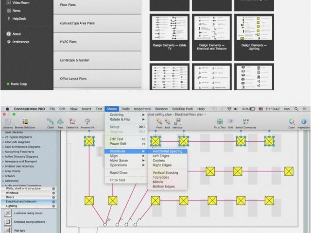
Task: Click the Delete link toolbar icon
Action: 72,122
